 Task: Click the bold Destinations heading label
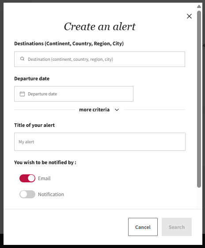click(69, 43)
